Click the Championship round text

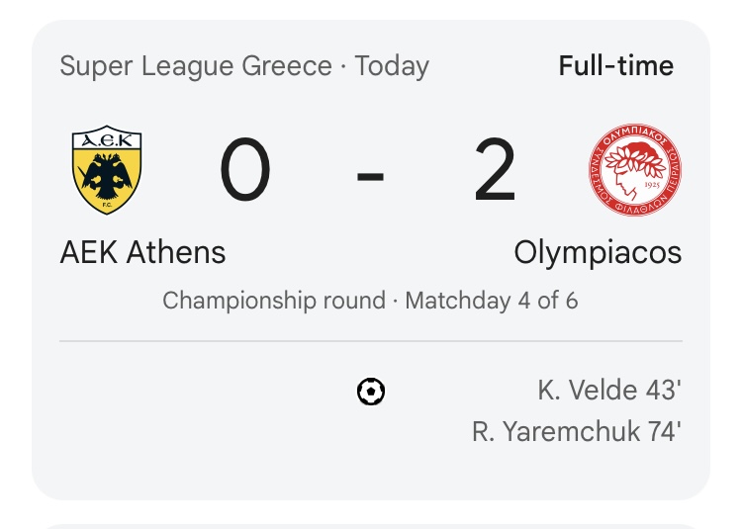pos(274,300)
